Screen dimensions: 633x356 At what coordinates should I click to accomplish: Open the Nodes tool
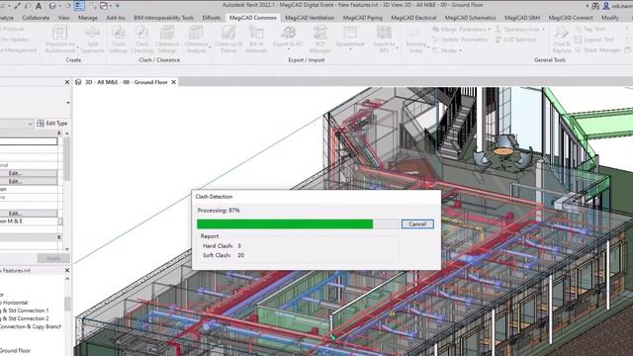[446, 50]
